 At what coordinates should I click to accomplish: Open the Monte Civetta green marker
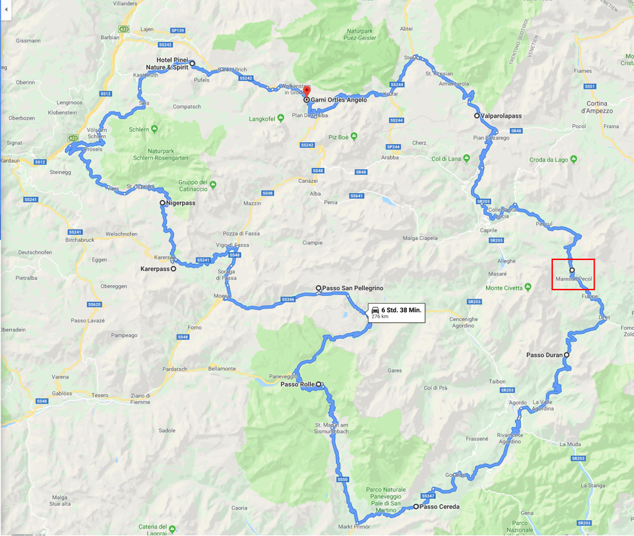pyautogui.click(x=528, y=287)
